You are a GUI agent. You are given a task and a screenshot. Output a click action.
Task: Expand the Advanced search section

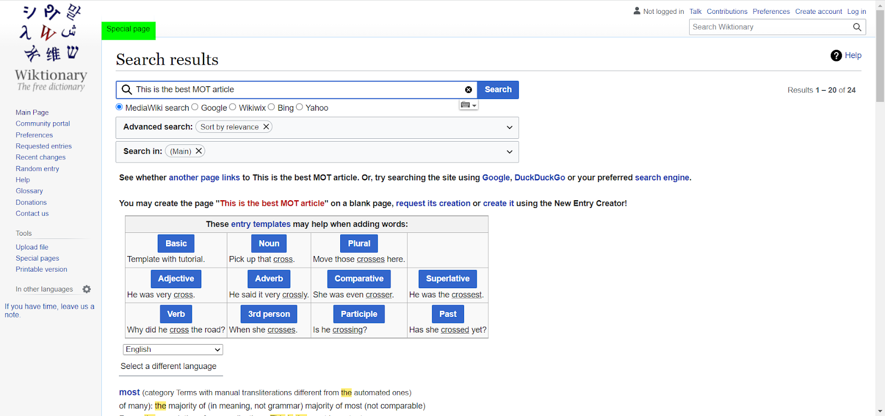509,127
